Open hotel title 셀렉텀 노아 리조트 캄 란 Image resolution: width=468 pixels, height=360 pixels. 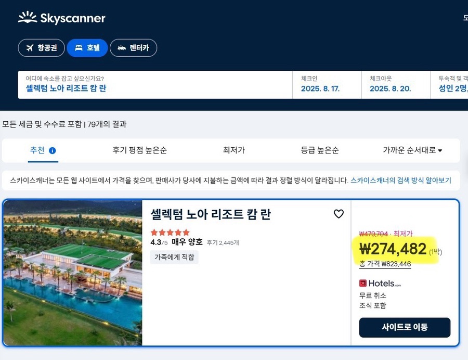pos(211,214)
